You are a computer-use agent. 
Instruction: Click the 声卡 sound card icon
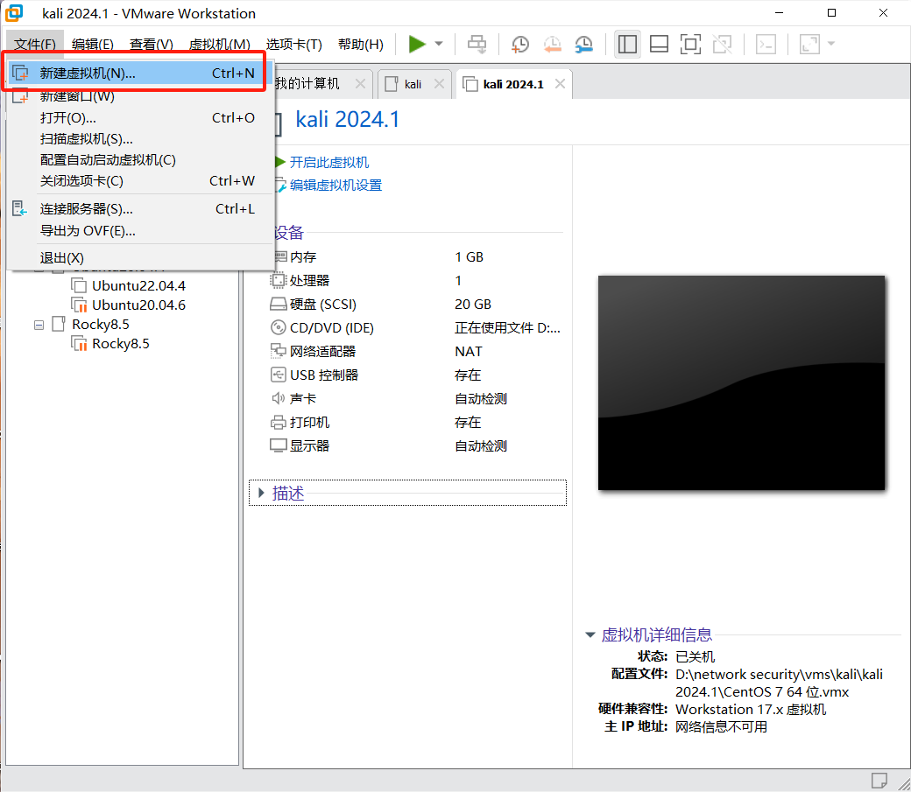click(279, 398)
